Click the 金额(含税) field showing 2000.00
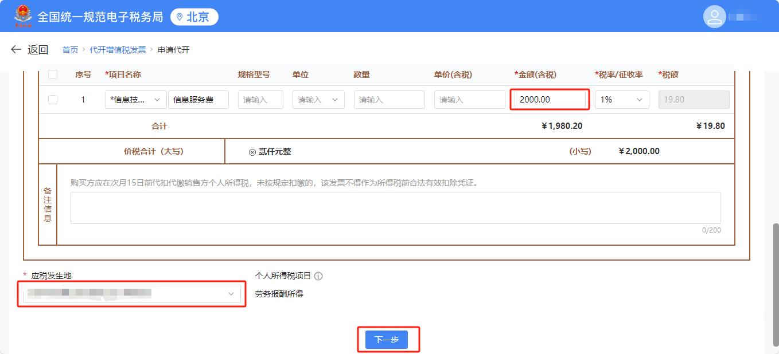 tap(549, 100)
